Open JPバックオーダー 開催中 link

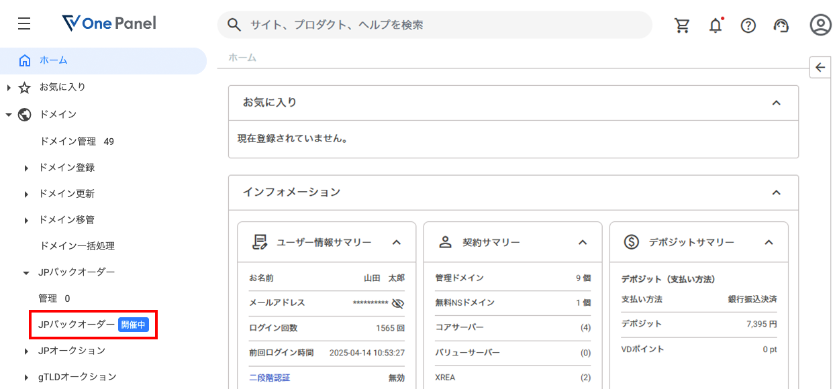click(93, 325)
